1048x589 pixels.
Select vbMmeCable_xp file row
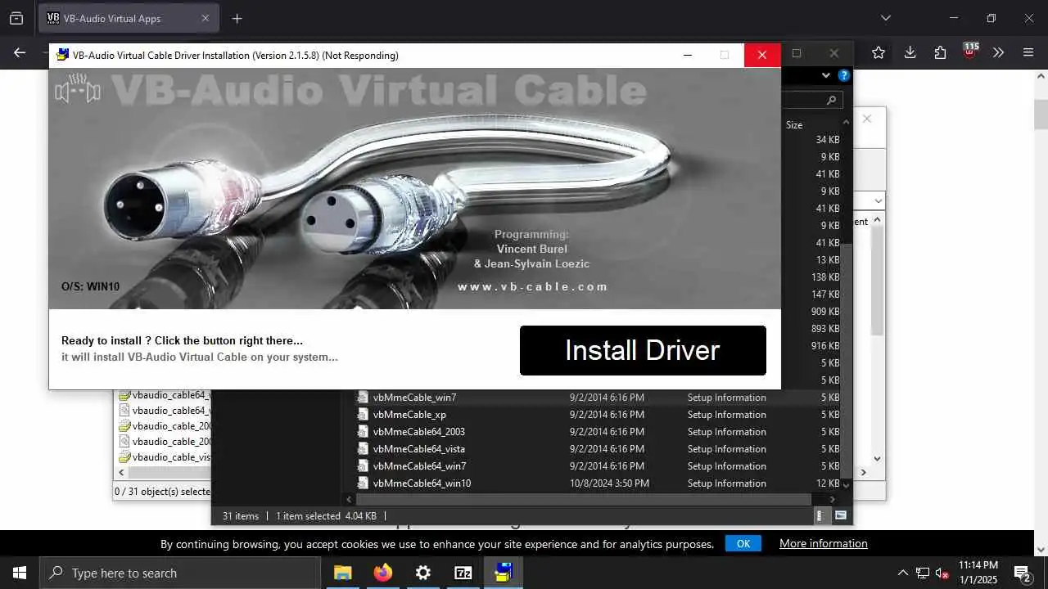598,415
